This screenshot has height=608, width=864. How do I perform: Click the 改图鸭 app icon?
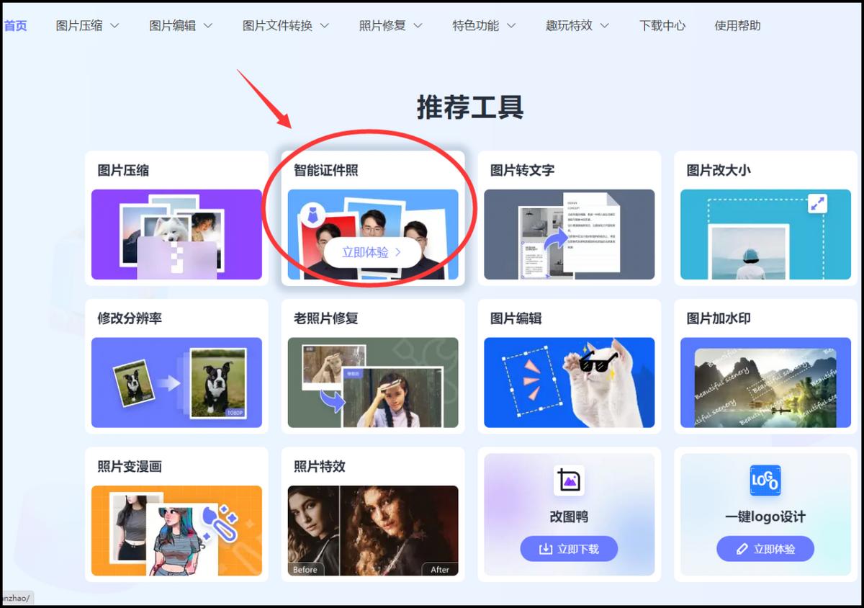tap(569, 481)
